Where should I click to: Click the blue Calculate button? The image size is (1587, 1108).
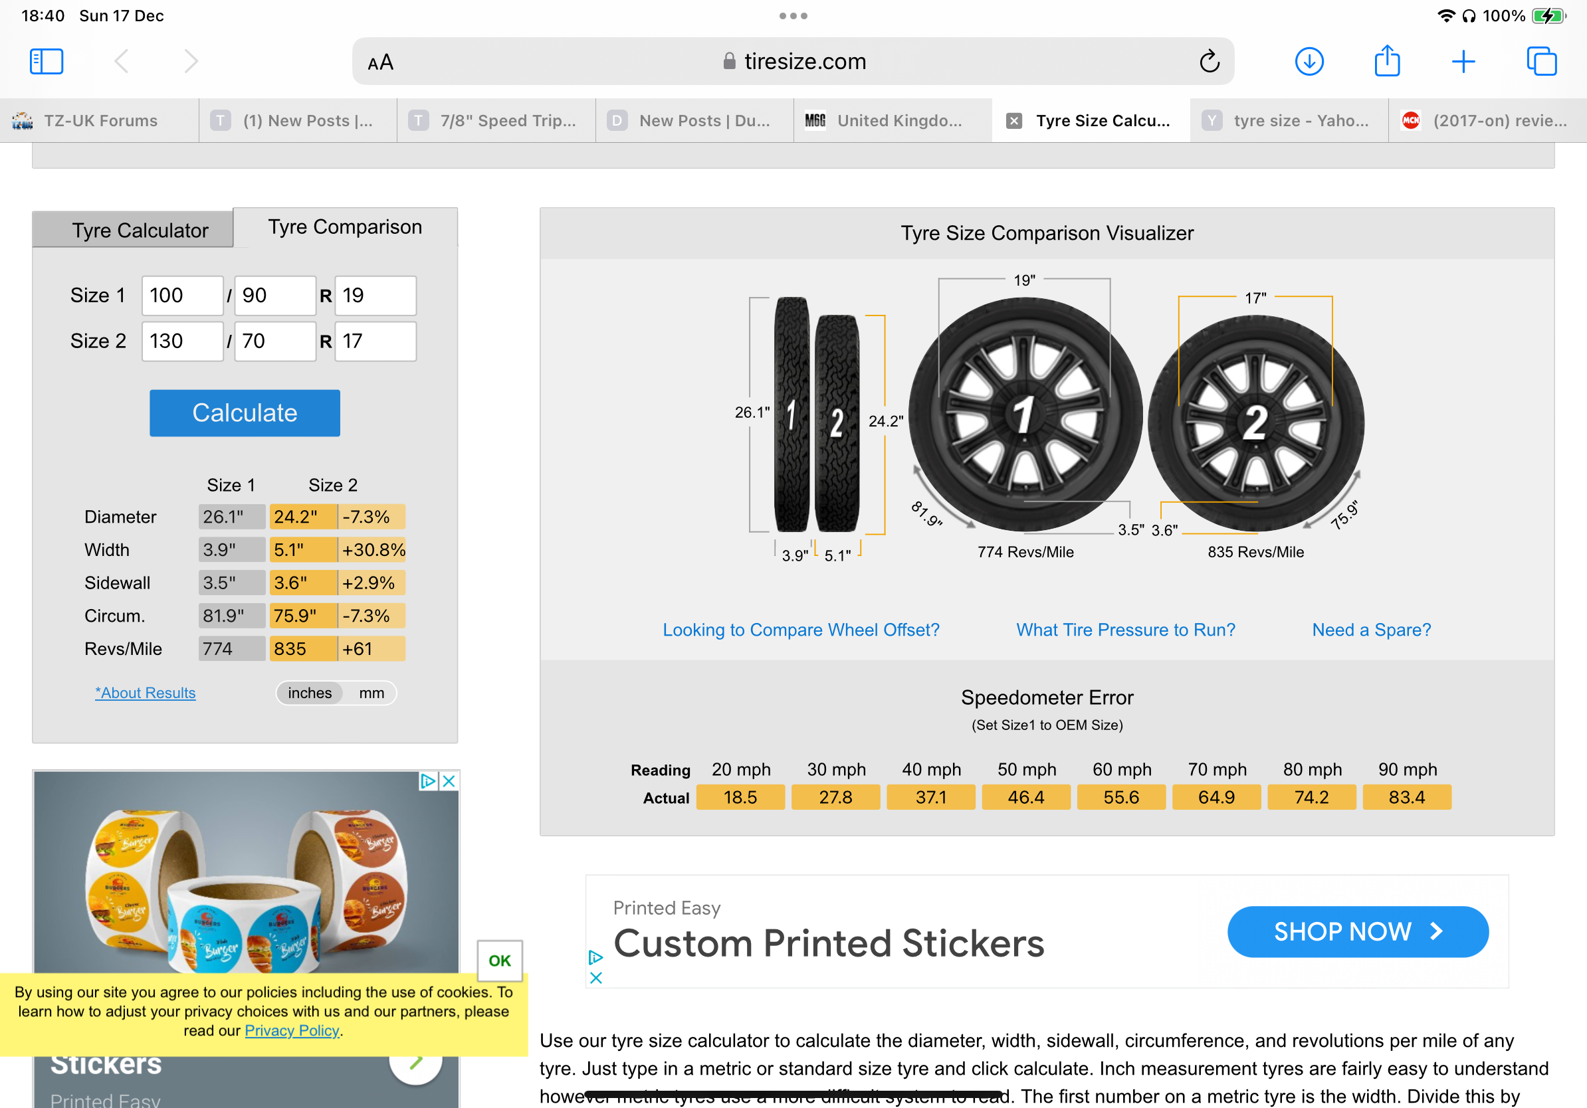(245, 413)
